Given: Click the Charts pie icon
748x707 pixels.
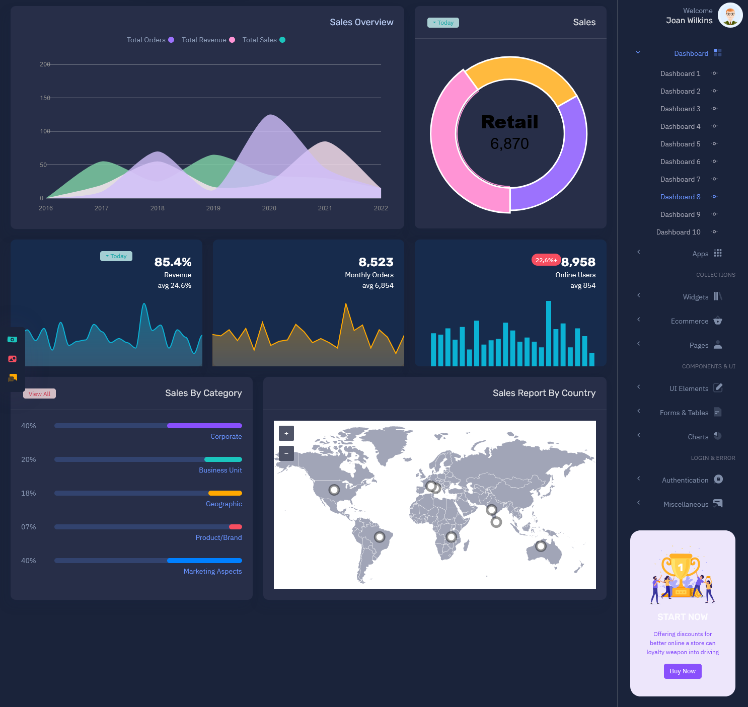Looking at the screenshot, I should click(718, 436).
